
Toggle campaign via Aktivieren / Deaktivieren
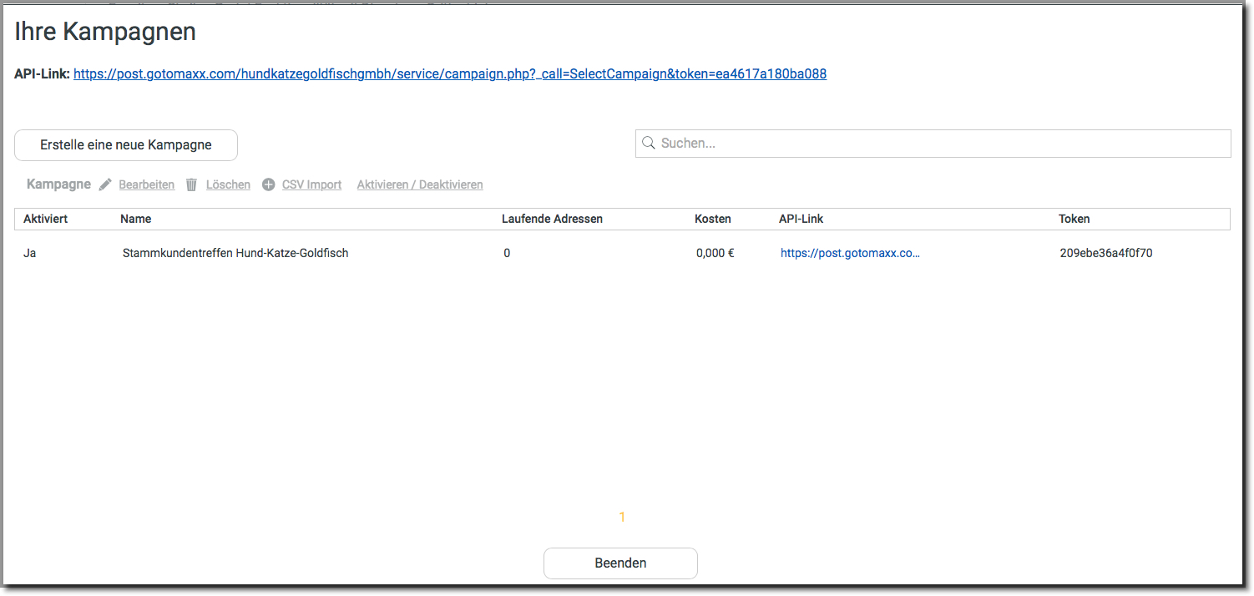419,184
